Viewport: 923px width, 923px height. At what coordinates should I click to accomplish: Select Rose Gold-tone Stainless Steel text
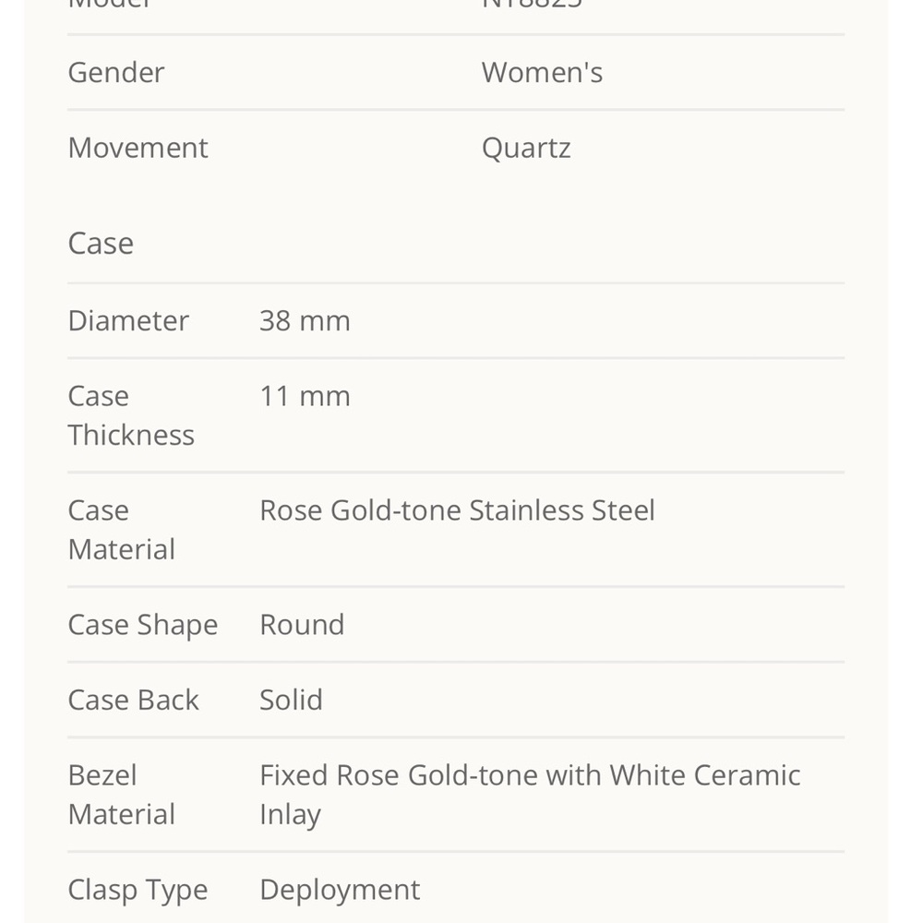coord(457,510)
